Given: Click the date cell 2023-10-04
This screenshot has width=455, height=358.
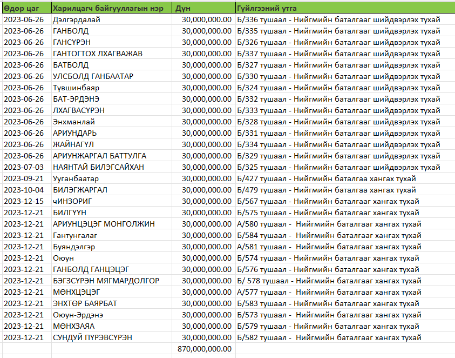Looking at the screenshot, I should (x=26, y=190).
